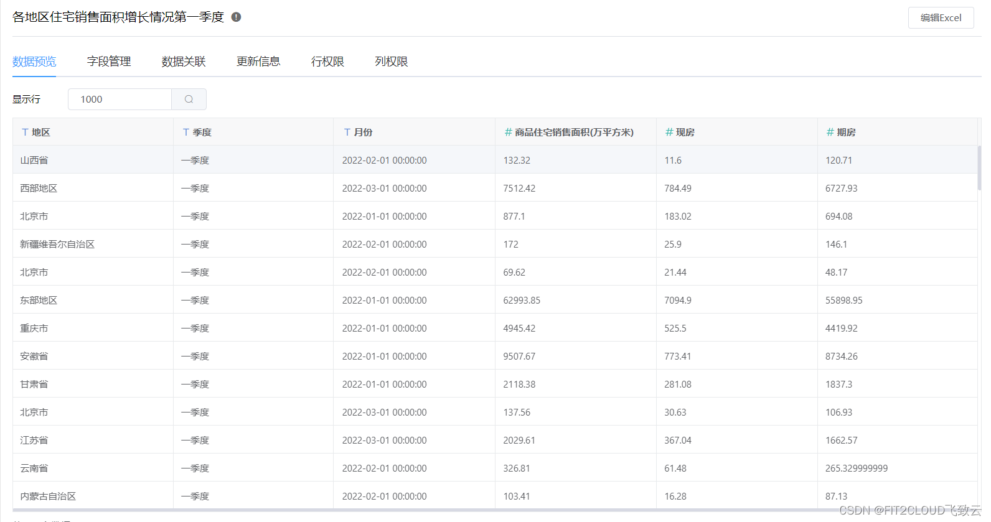Click the vertical scrollbar of the table

pyautogui.click(x=979, y=168)
